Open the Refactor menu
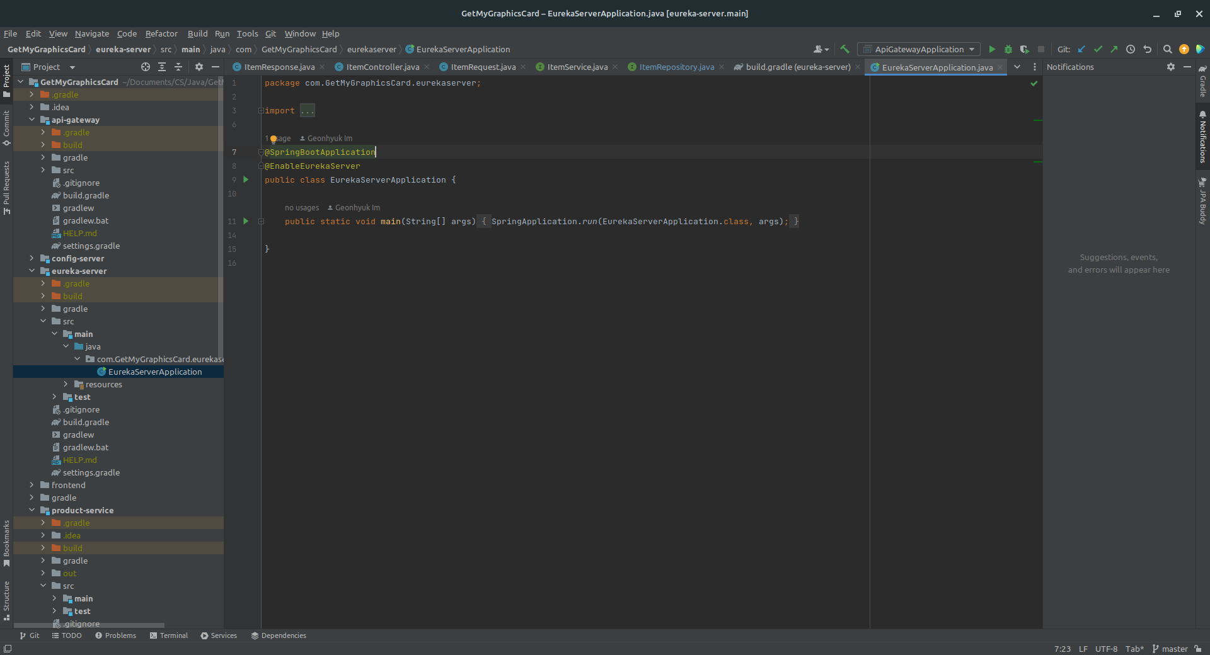 [161, 33]
